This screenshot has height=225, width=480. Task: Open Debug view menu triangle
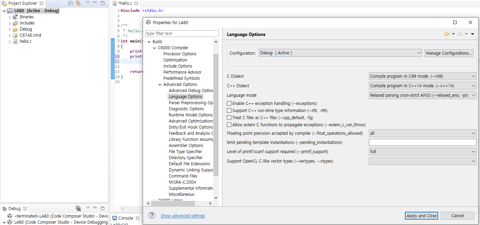(x=88, y=207)
